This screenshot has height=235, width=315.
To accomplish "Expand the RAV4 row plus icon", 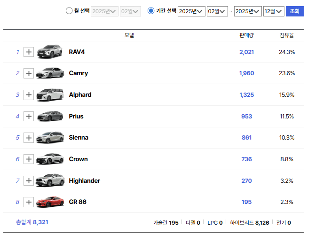I will 29,52.
